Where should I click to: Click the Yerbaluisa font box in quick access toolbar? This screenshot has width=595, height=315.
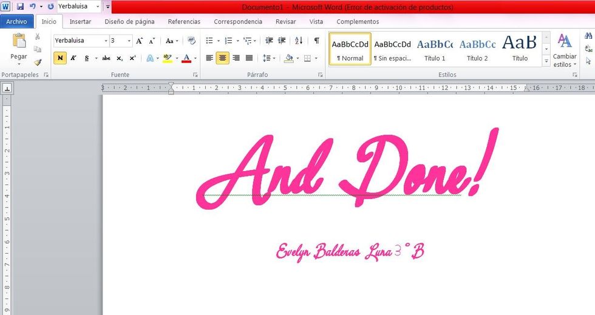pos(79,7)
